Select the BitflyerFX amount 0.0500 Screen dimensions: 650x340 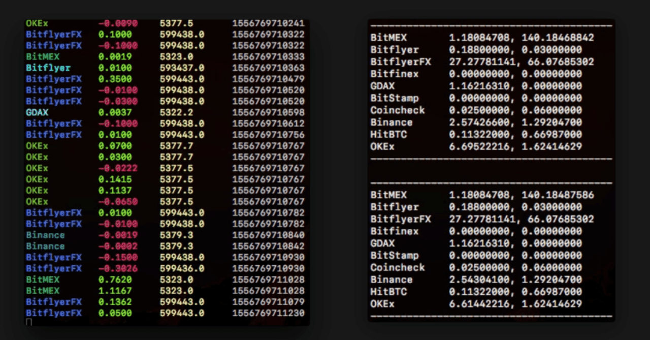115,314
